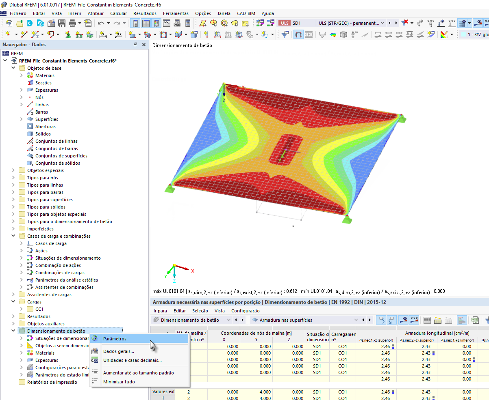Choose Aumentar até ao tamanho padrão
Image resolution: width=489 pixels, height=400 pixels.
pos(139,373)
